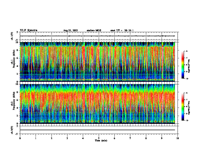The height and width of the screenshot is (155, 200).
Task: Click the "Time (min)" axis label
Action: [x=101, y=141]
